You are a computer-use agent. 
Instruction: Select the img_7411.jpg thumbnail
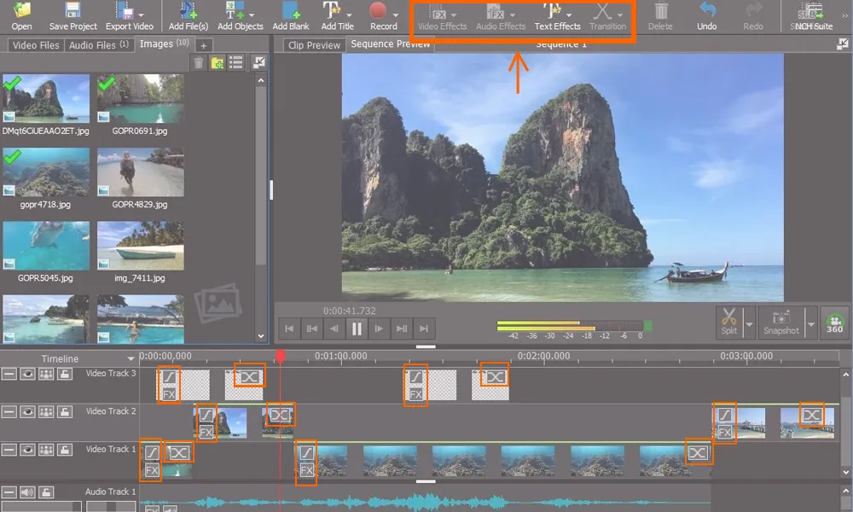141,246
